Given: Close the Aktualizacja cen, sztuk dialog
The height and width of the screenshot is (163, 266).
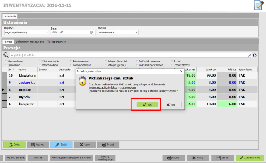Looking at the screenshot, I should tap(181, 71).
